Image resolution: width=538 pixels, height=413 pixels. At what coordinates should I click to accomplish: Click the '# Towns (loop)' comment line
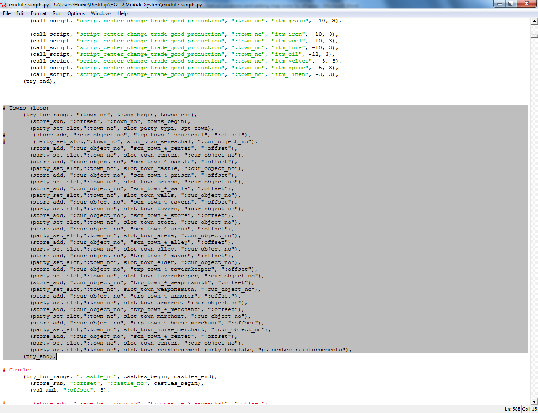point(26,108)
